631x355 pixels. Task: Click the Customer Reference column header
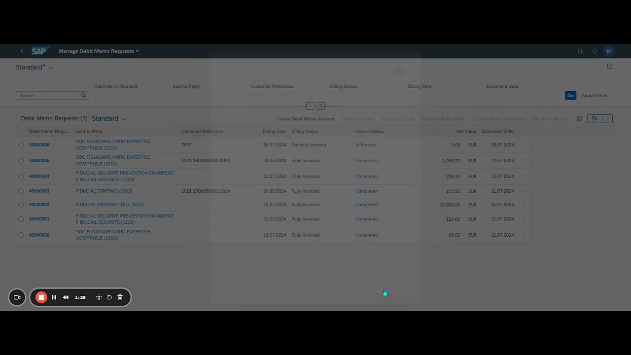[x=202, y=132]
